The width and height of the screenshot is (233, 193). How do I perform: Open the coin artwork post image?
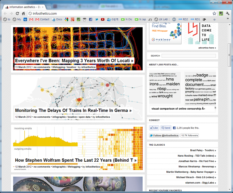point(78,184)
